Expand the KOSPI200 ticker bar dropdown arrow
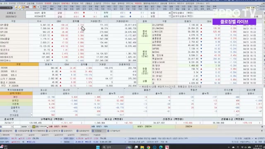The height and width of the screenshot is (149, 265). point(61,139)
